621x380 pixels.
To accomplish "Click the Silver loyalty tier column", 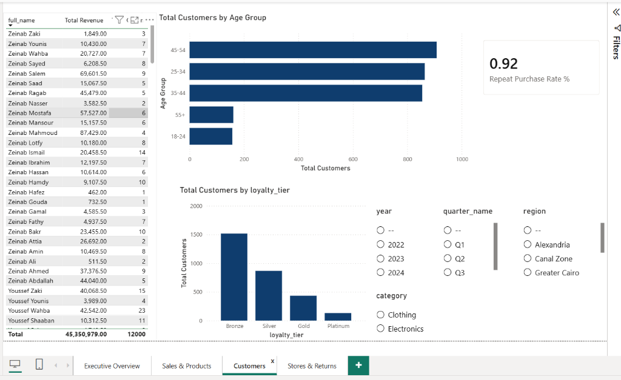I will click(x=269, y=295).
